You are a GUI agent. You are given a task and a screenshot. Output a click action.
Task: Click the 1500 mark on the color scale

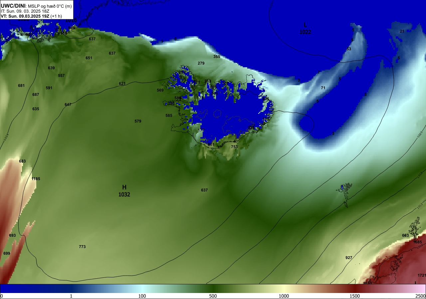pyautogui.click(x=355, y=296)
